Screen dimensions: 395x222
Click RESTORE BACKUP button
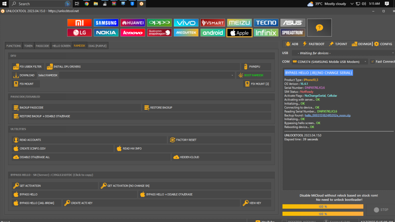[206, 108]
